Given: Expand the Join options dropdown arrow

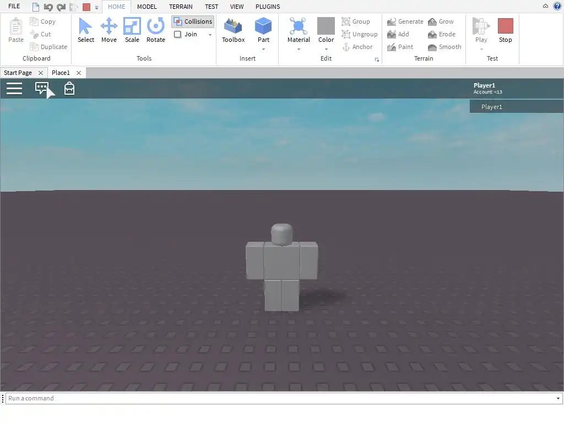Looking at the screenshot, I should (210, 35).
